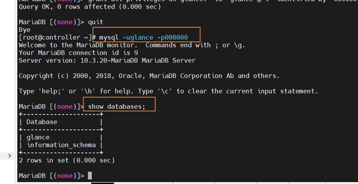Screen dimensions: 358x184
Task: Select the 'mysql -uglance -p000000' command text
Action: [x=143, y=37]
